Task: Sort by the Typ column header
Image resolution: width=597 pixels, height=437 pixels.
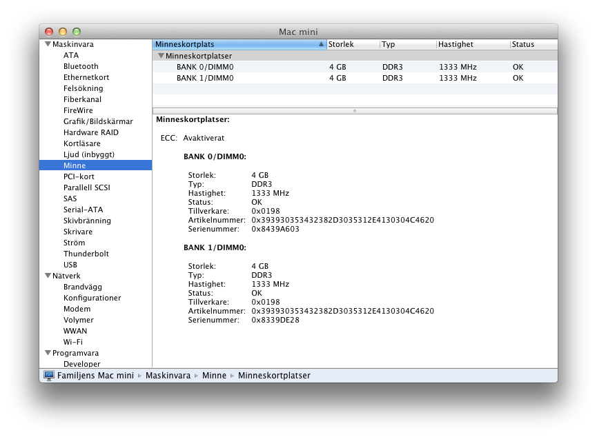Action: (x=407, y=44)
